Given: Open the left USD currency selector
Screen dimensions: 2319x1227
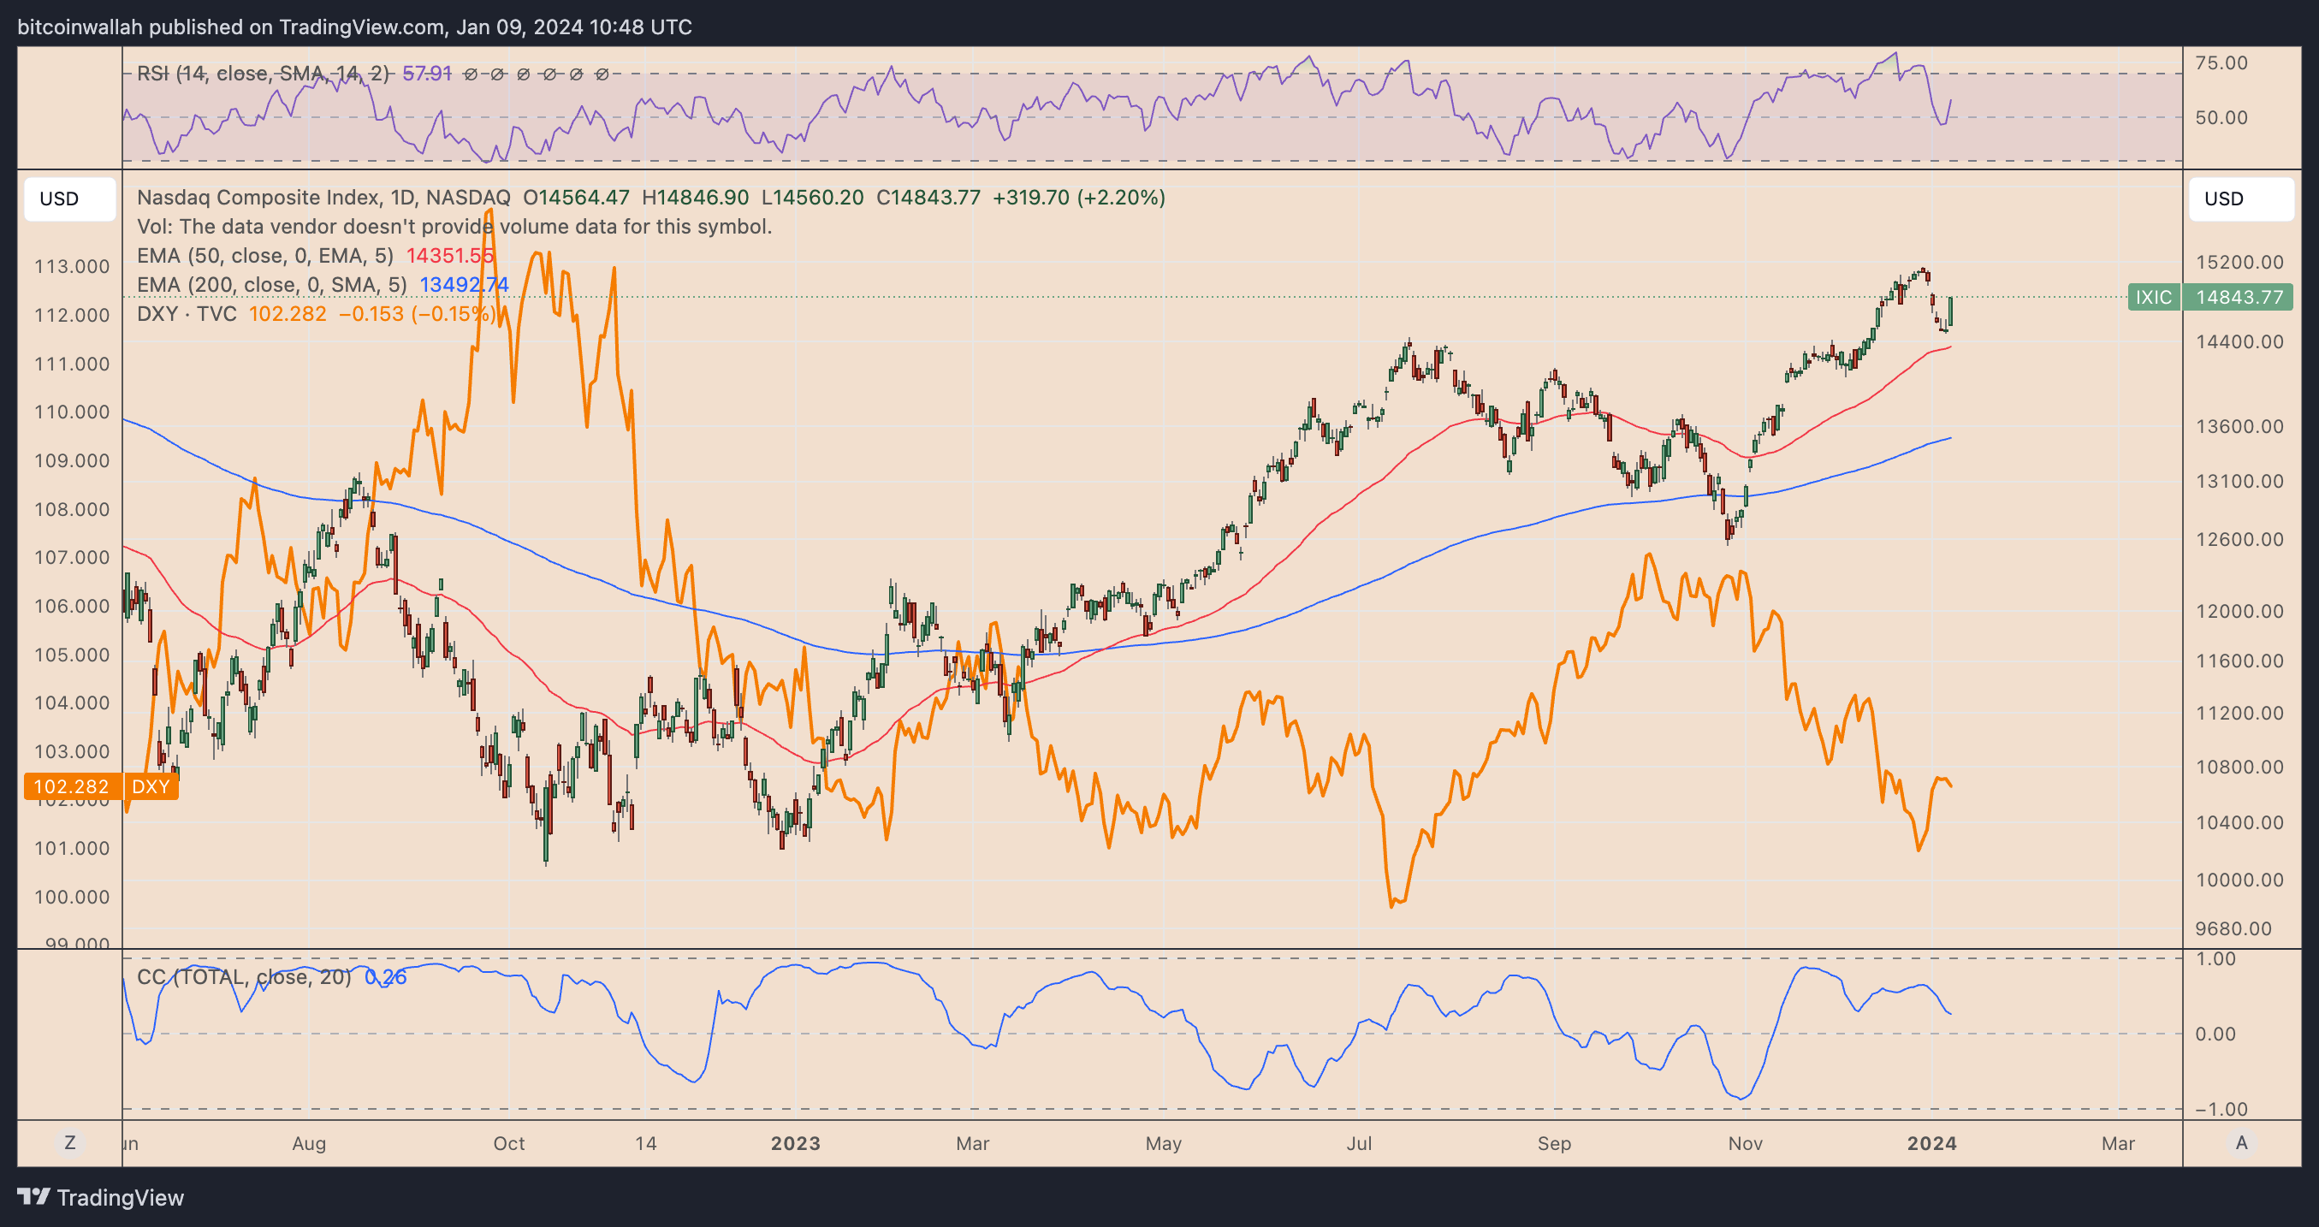Looking at the screenshot, I should pyautogui.click(x=69, y=199).
